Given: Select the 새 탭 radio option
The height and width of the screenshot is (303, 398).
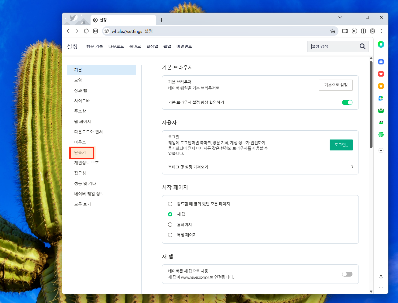Looking at the screenshot, I should click(170, 214).
